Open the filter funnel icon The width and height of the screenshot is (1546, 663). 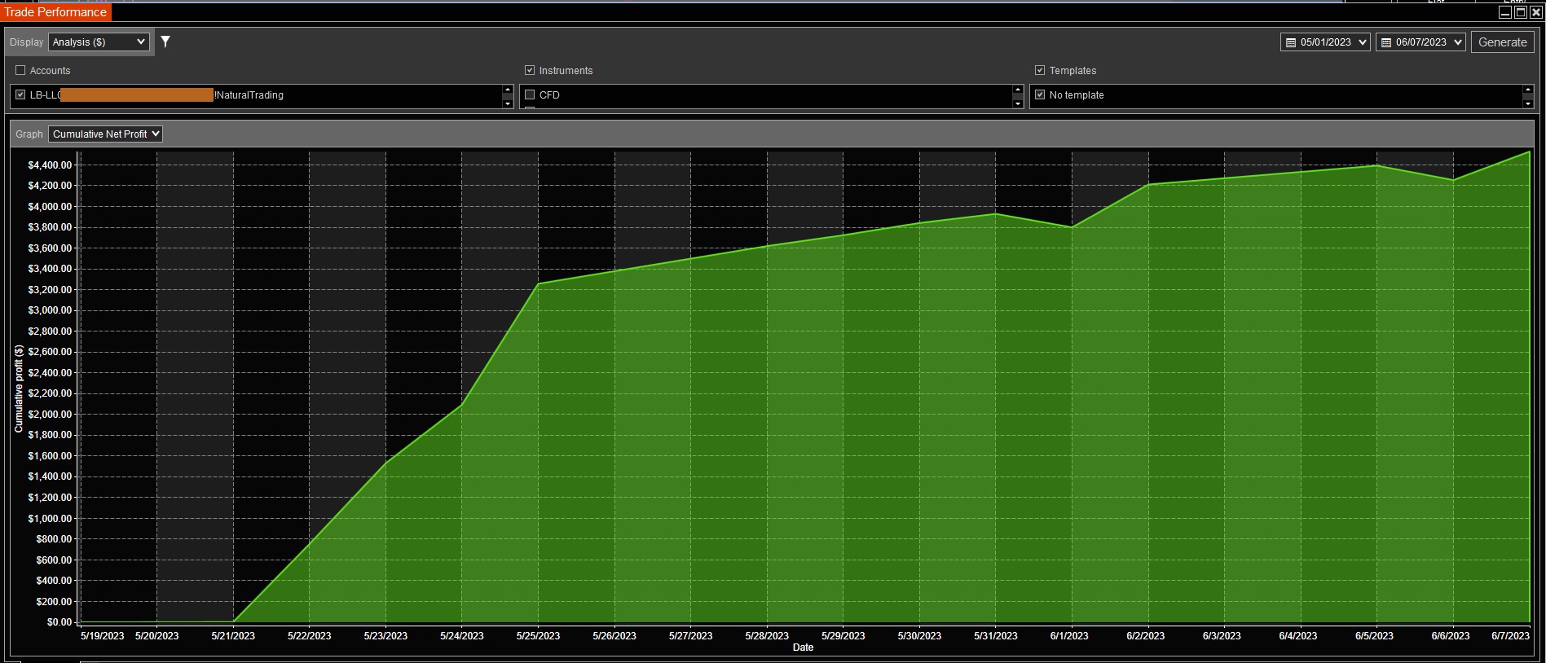165,42
